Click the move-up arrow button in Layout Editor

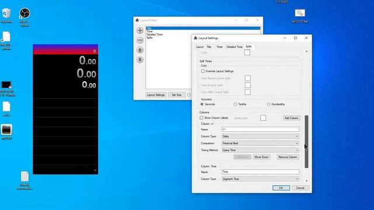tap(140, 50)
